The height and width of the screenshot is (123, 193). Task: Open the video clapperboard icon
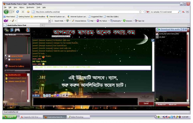12,30
